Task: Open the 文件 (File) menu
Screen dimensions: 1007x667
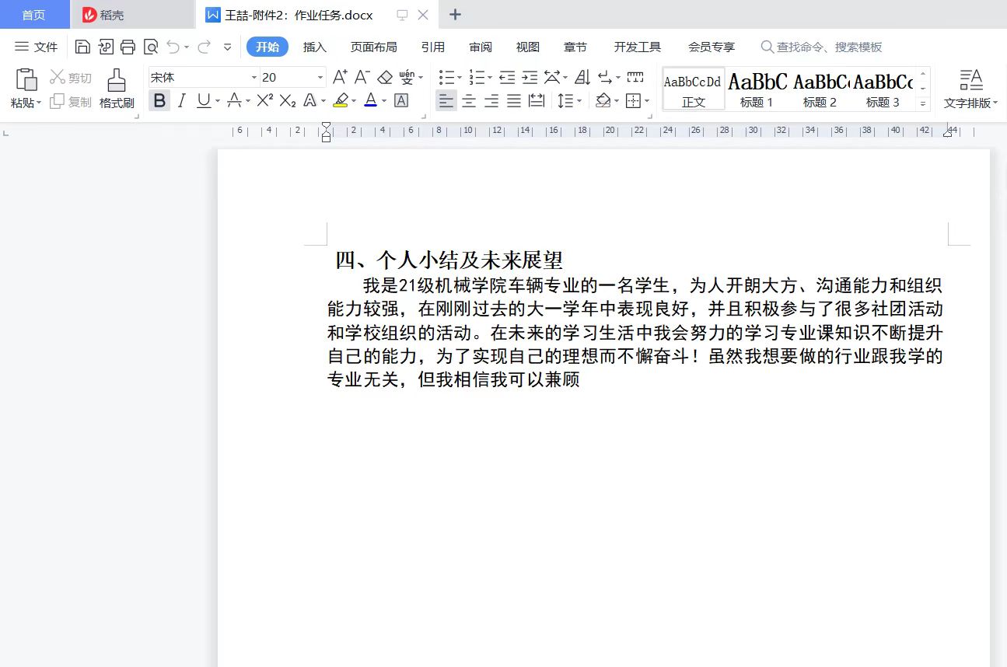Action: pos(37,47)
